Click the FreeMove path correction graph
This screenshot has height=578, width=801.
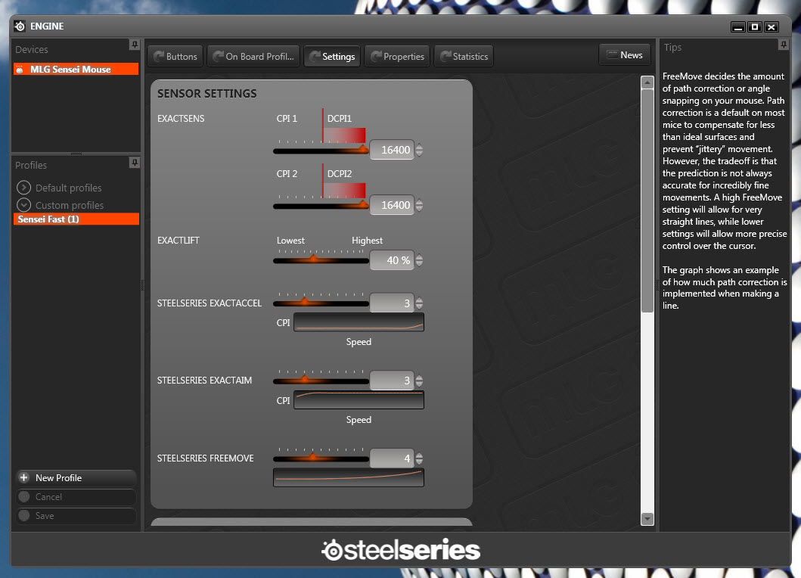(x=349, y=477)
